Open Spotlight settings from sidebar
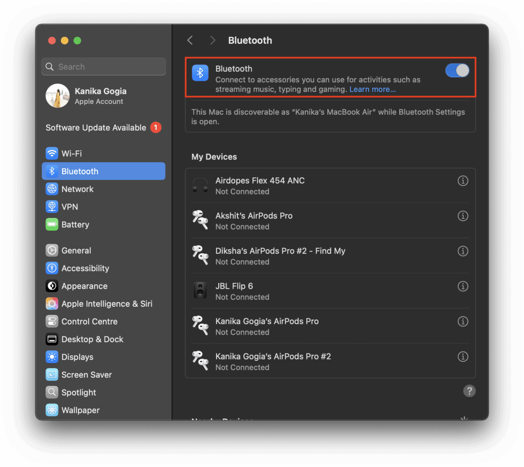Viewport: 524px width, 467px height. click(52, 392)
